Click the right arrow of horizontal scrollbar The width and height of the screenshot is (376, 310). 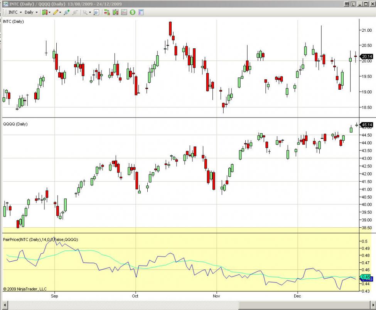pyautogui.click(x=373, y=305)
